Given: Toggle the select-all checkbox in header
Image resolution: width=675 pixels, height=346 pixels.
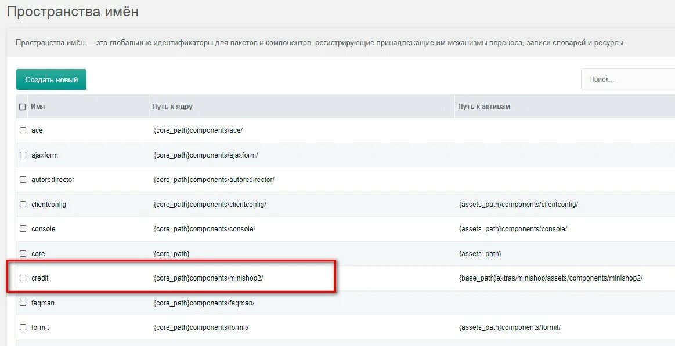Looking at the screenshot, I should (23, 107).
